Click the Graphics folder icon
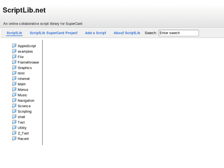This screenshot has height=168, width=224. [x=14, y=67]
